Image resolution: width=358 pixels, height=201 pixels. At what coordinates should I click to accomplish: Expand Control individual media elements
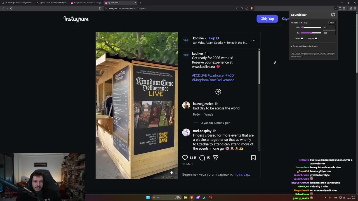[305, 46]
